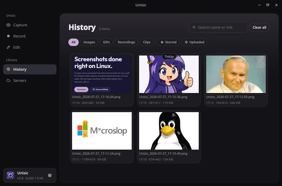Click filename Unisic_2026-07-27_17-16-04.png

tap(96, 97)
